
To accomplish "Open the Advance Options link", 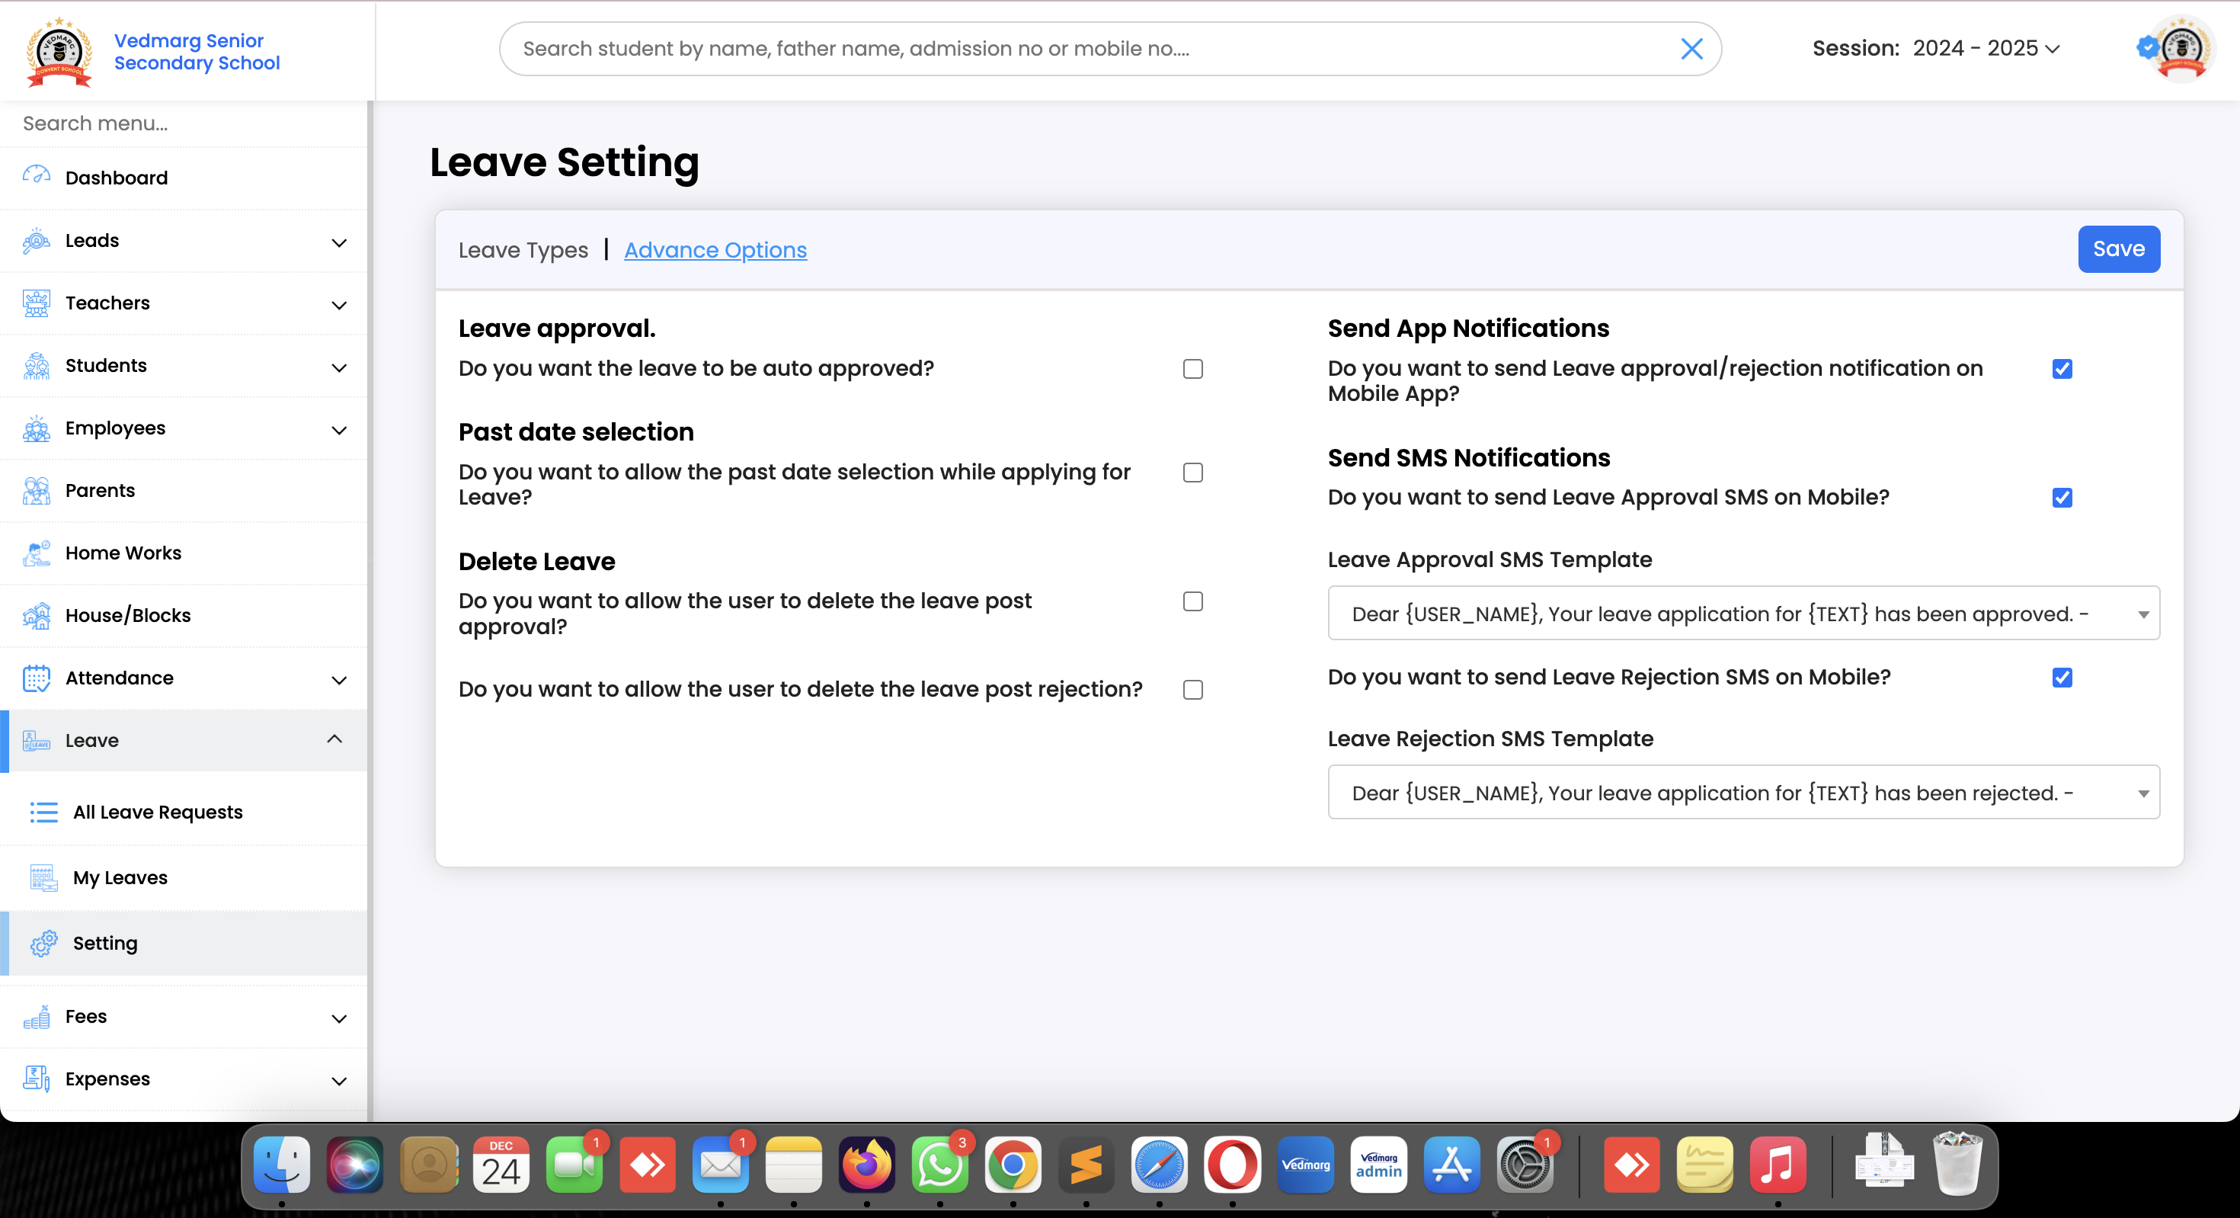I will (715, 251).
